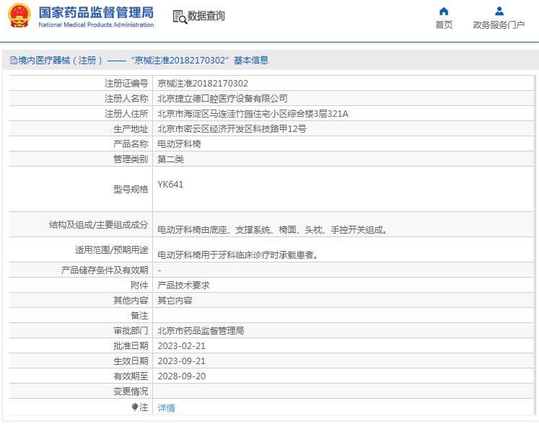539x424 pixels.
Task: Click the 批准日期 label
Action: [131, 345]
